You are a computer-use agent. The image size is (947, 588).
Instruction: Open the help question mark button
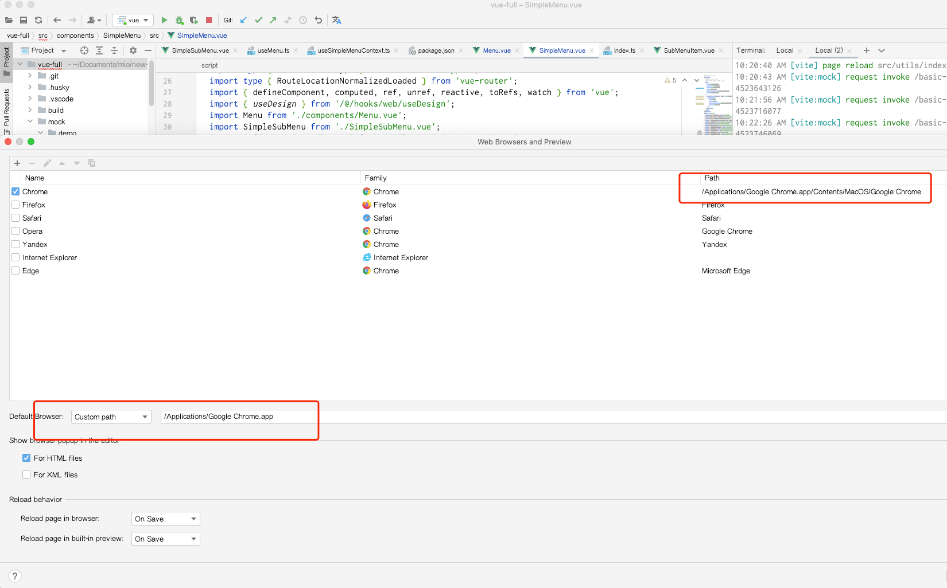(15, 576)
